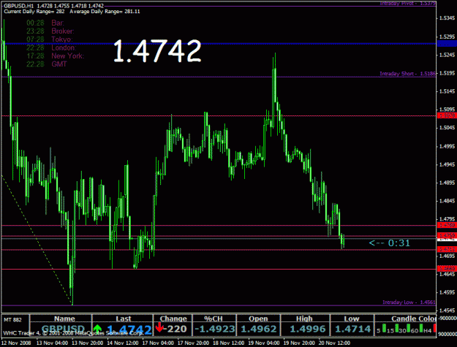Click the 1.4945 price axis label
This screenshot has height=347, width=457.
click(x=447, y=164)
